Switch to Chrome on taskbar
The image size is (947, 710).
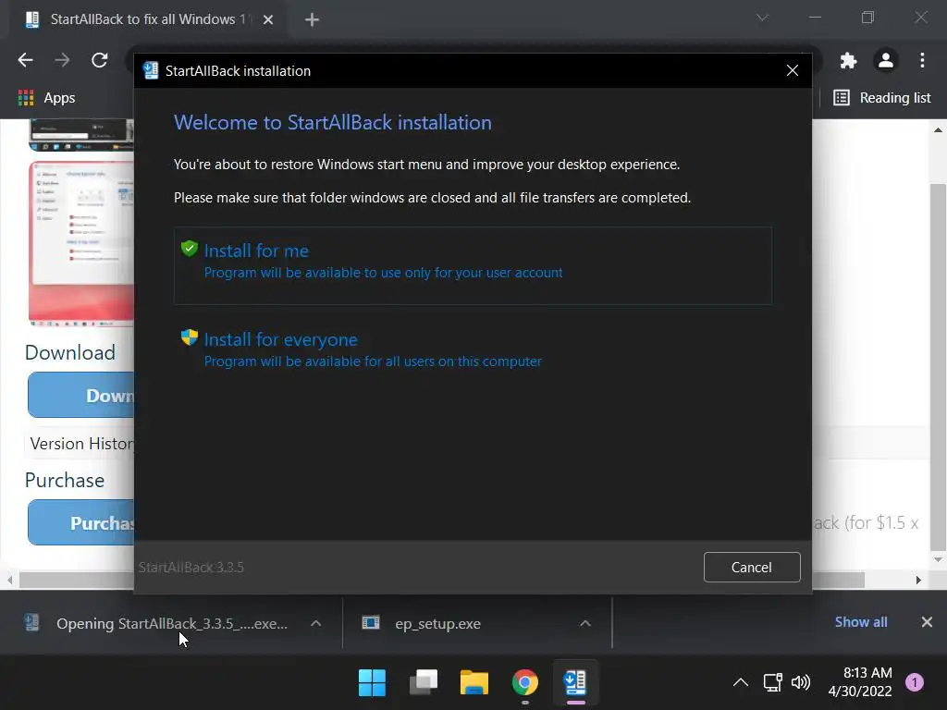pyautogui.click(x=525, y=683)
